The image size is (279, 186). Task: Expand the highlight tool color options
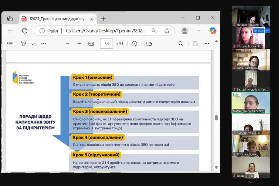(32, 44)
